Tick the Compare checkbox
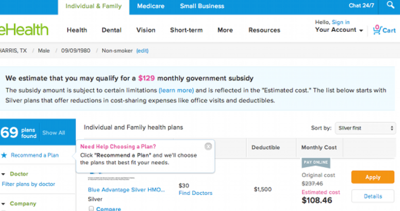This screenshot has height=211, width=400. click(x=91, y=209)
